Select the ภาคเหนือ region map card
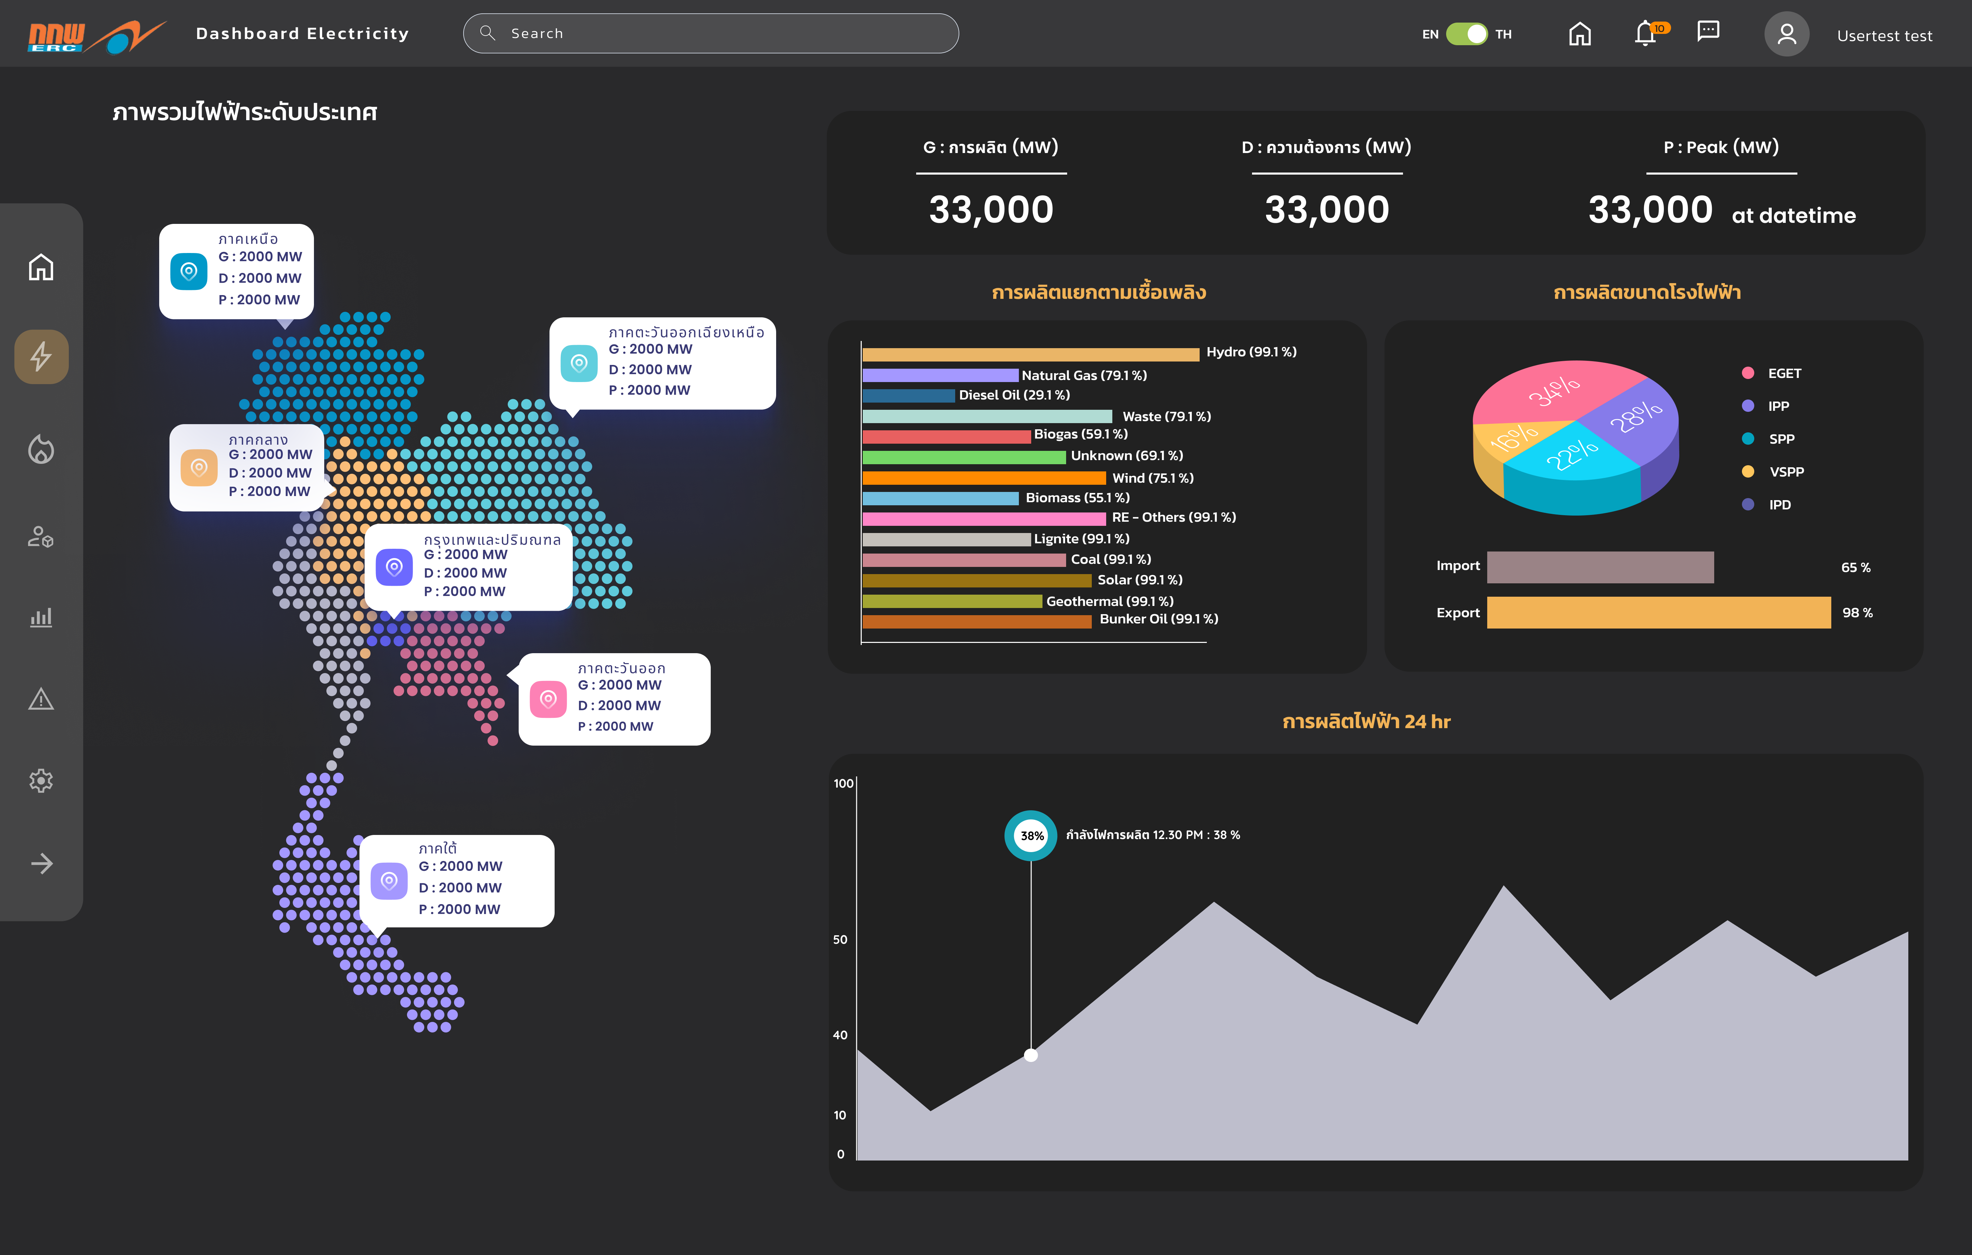This screenshot has width=1972, height=1255. [x=237, y=271]
